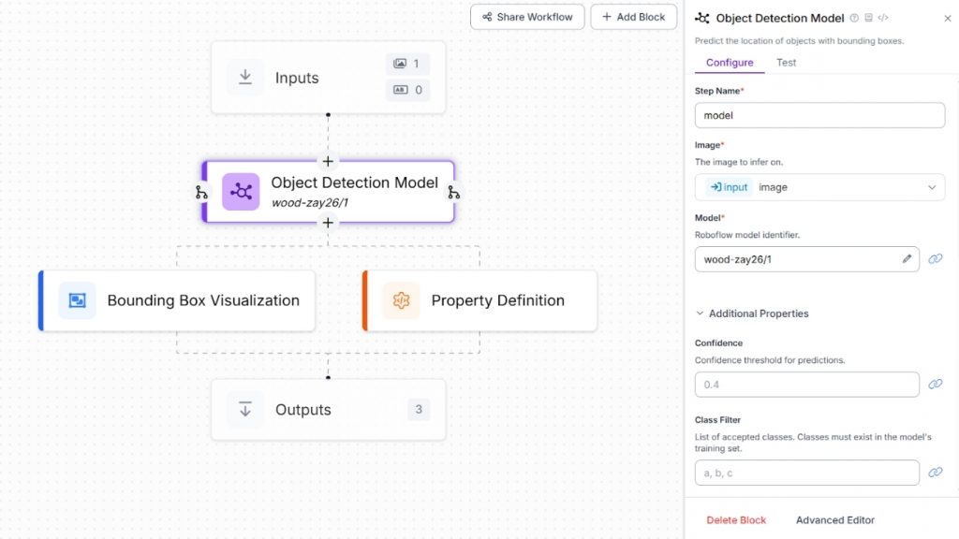Click plus icon above Object Detection Model block
The image size is (959, 539).
pos(328,161)
